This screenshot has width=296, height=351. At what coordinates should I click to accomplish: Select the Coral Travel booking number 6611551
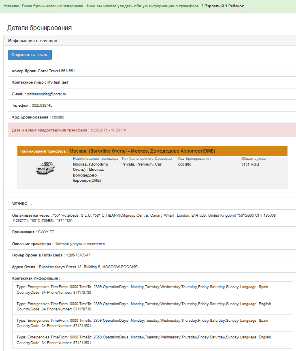coord(68,71)
